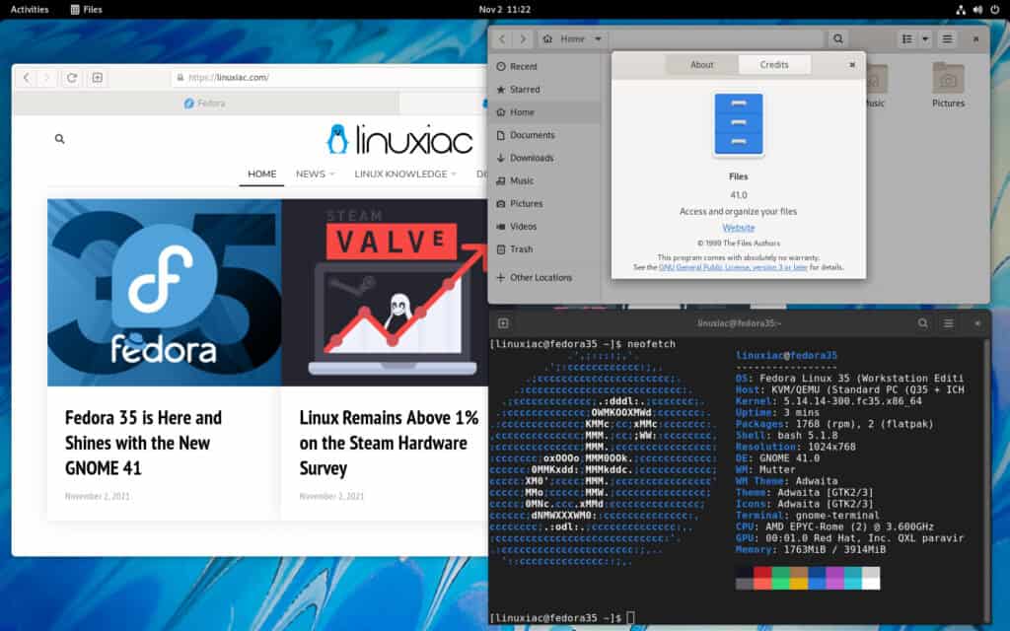
Task: Open the power menu in top bar
Action: click(994, 10)
